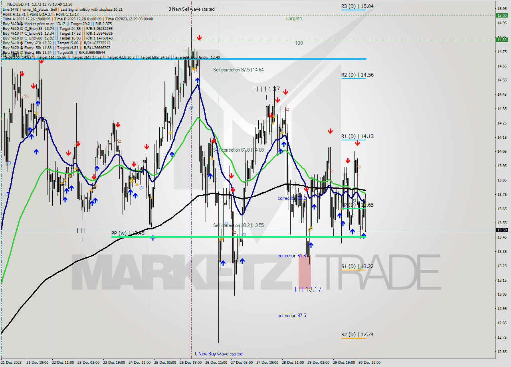The image size is (511, 367).
Task: Click the '23 Dec 03:00' time axis label
Action: point(89,363)
